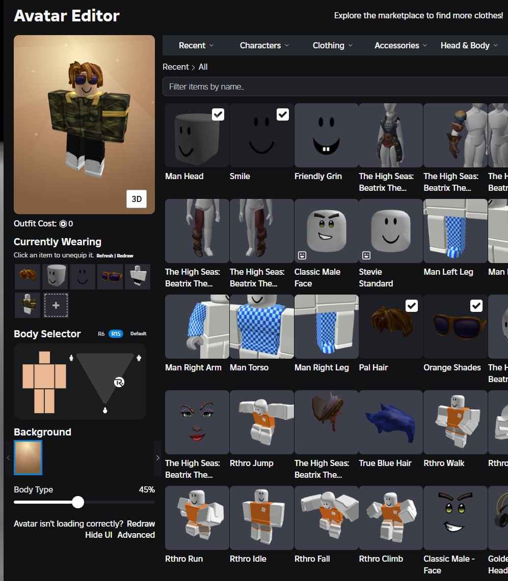Viewport: 508px width, 581px height.
Task: Click the All breadcrumb item
Action: point(203,67)
